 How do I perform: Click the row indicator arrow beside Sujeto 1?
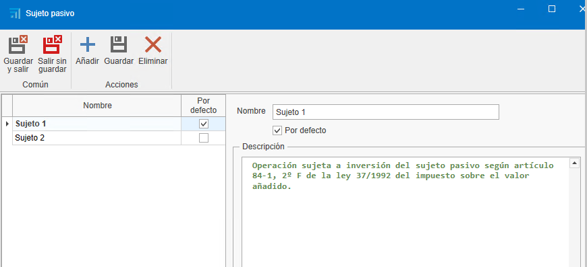point(7,124)
